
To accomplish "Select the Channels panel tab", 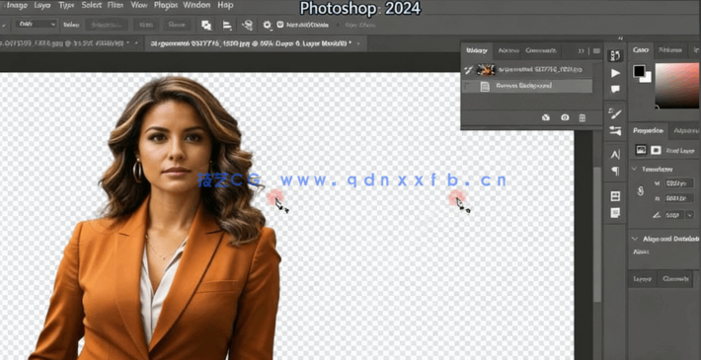I will point(675,279).
